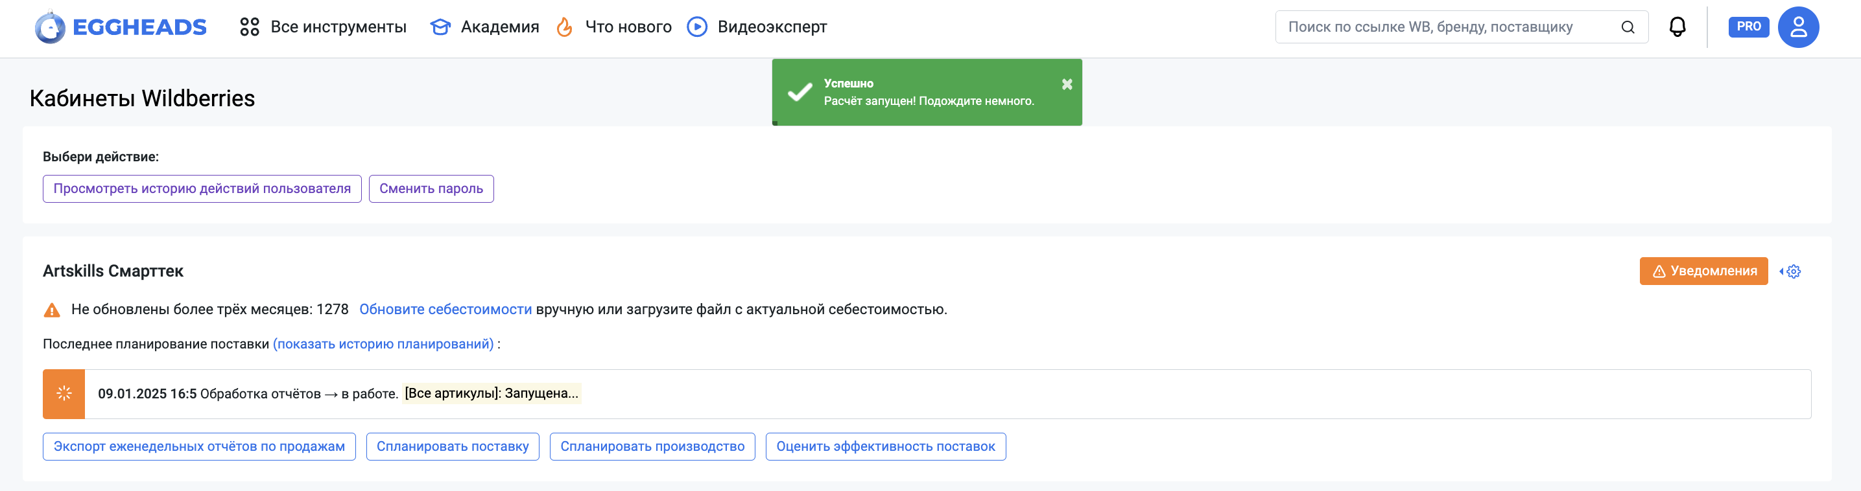Follow the Обновите себестоимости link
Viewport: 1861px width, 491px height.
point(445,309)
